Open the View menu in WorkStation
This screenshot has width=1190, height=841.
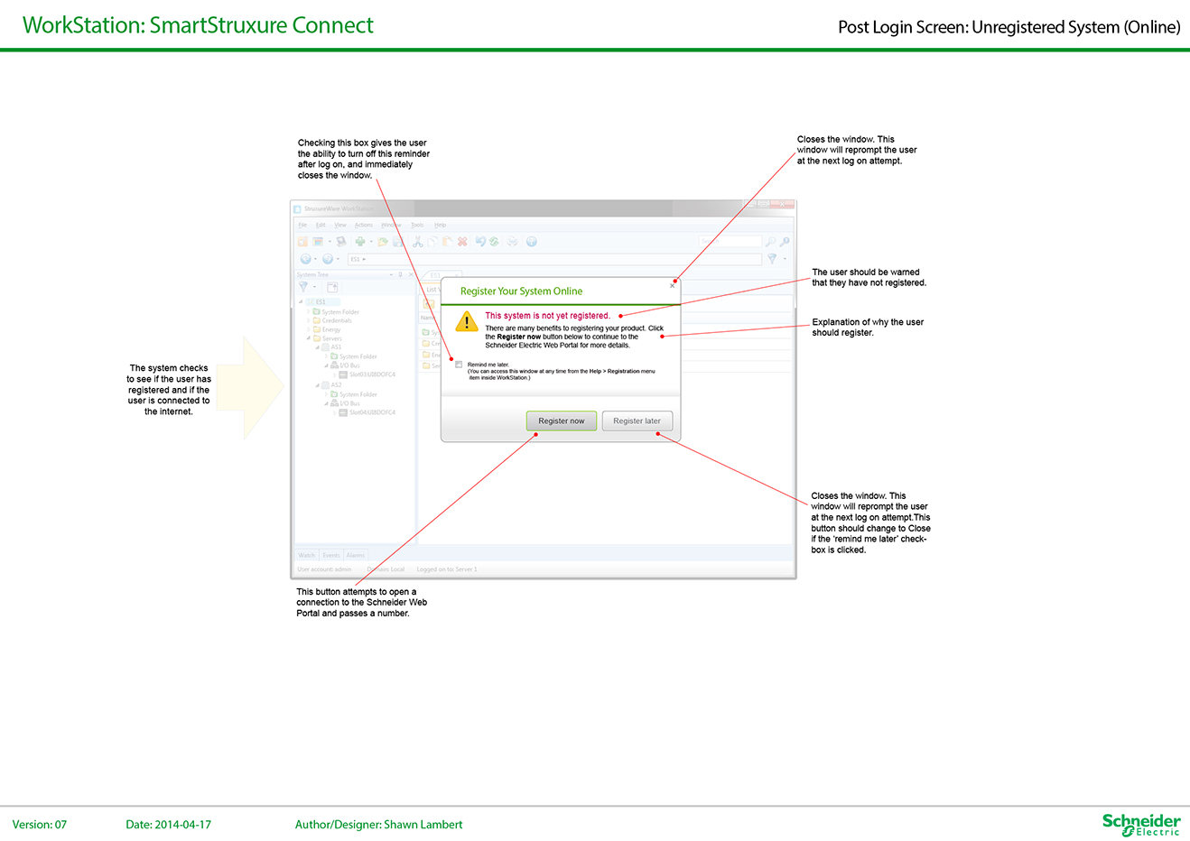click(340, 225)
